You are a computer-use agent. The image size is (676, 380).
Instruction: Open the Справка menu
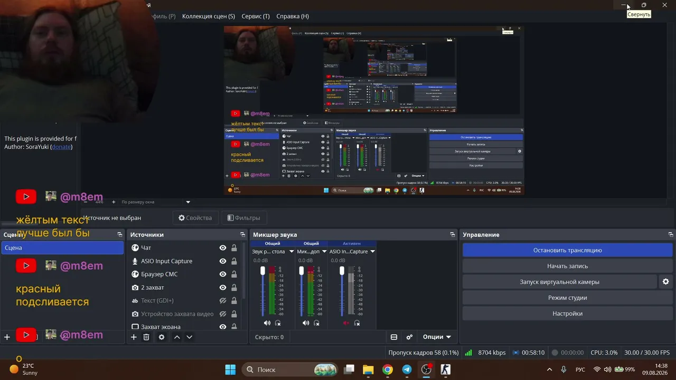(x=293, y=16)
